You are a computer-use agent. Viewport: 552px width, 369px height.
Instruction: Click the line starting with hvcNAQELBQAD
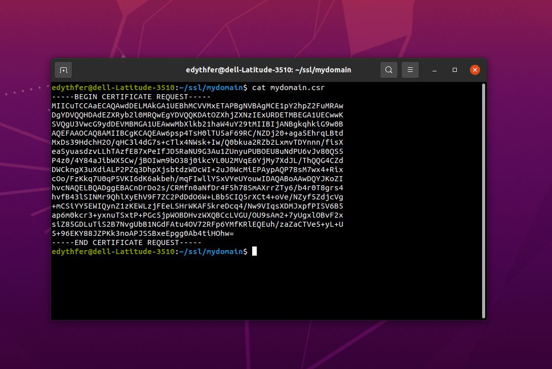(x=197, y=188)
